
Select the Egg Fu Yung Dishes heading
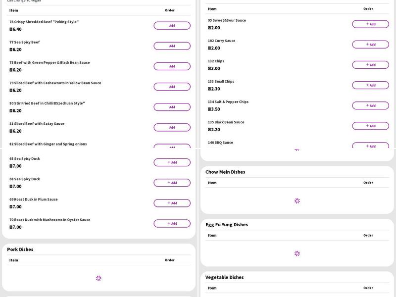[227, 225]
